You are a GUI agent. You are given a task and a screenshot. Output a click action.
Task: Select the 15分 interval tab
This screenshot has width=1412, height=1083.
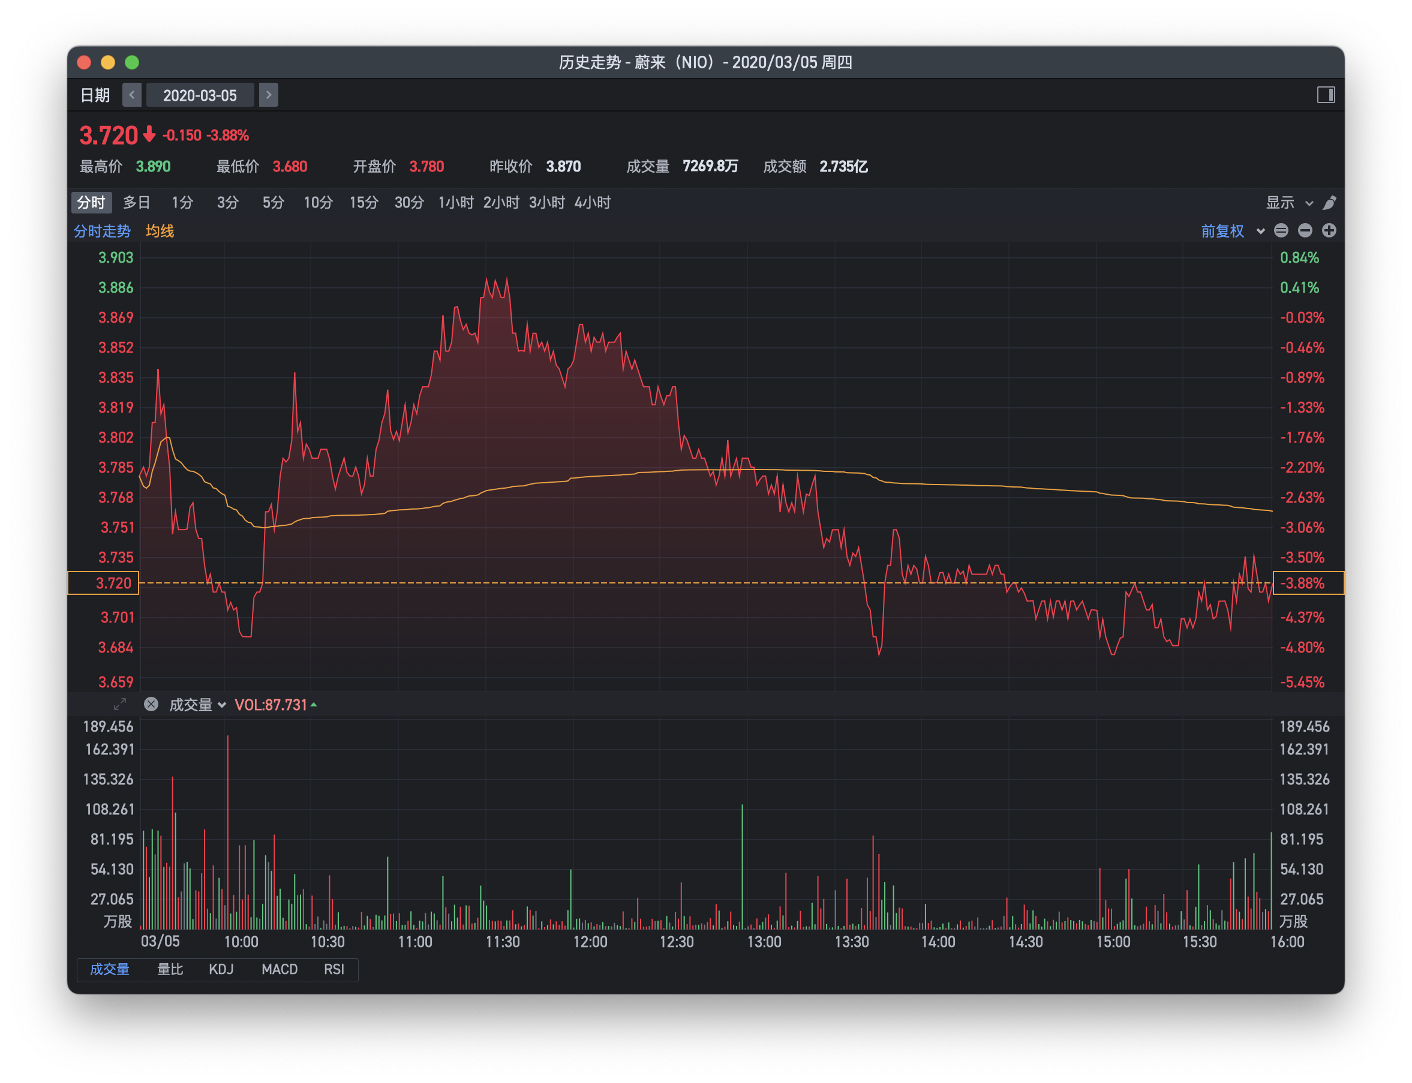(363, 203)
